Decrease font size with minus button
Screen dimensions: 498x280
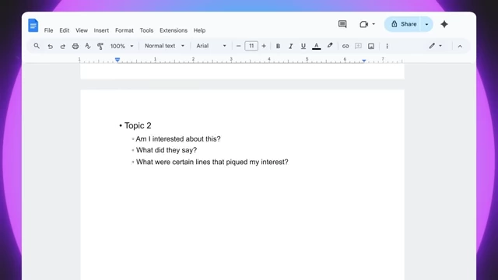pyautogui.click(x=239, y=46)
